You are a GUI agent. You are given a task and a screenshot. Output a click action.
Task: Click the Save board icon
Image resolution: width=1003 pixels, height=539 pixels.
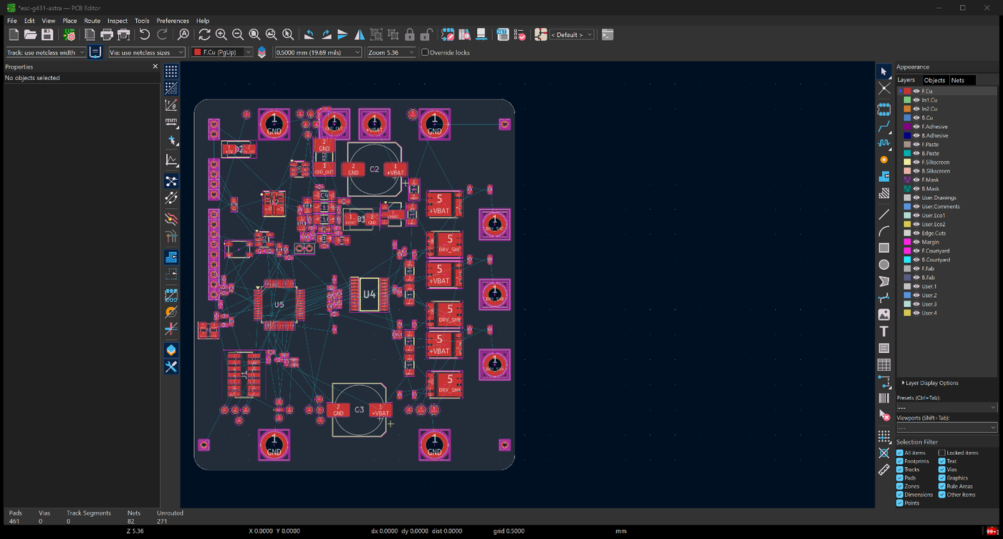point(47,34)
